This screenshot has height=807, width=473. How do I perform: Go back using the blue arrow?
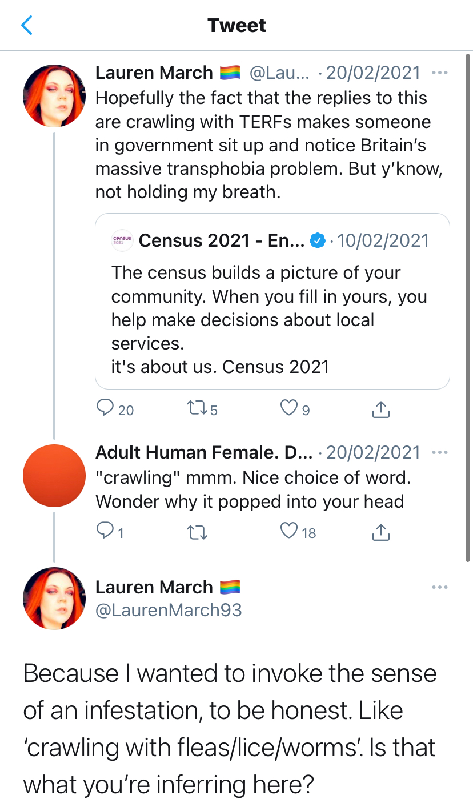point(27,26)
